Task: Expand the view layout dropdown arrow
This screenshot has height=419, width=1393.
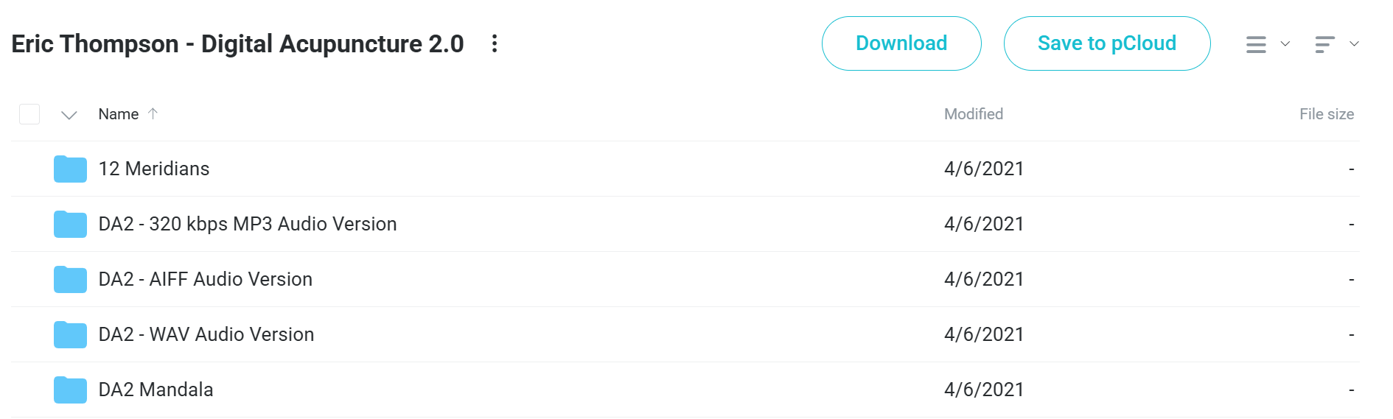Action: click(1285, 44)
